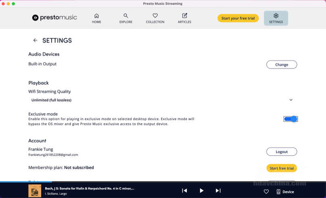Close the window with red button
The image size is (326, 198).
pos(3,4)
